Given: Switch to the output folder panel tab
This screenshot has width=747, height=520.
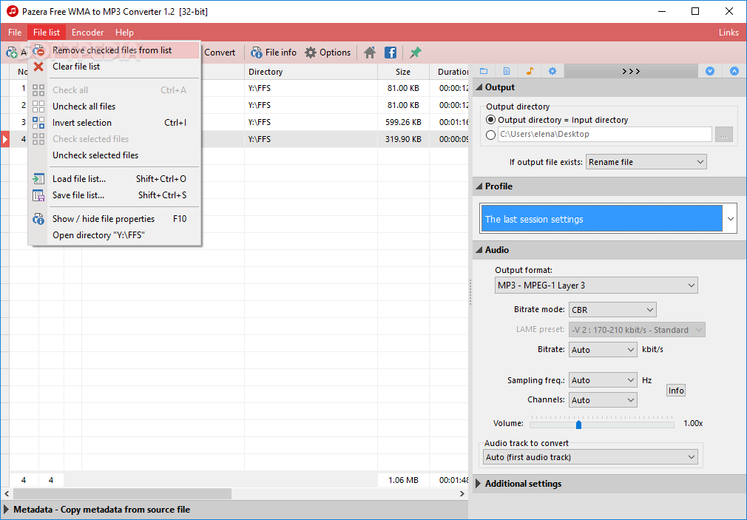Looking at the screenshot, I should [x=484, y=71].
